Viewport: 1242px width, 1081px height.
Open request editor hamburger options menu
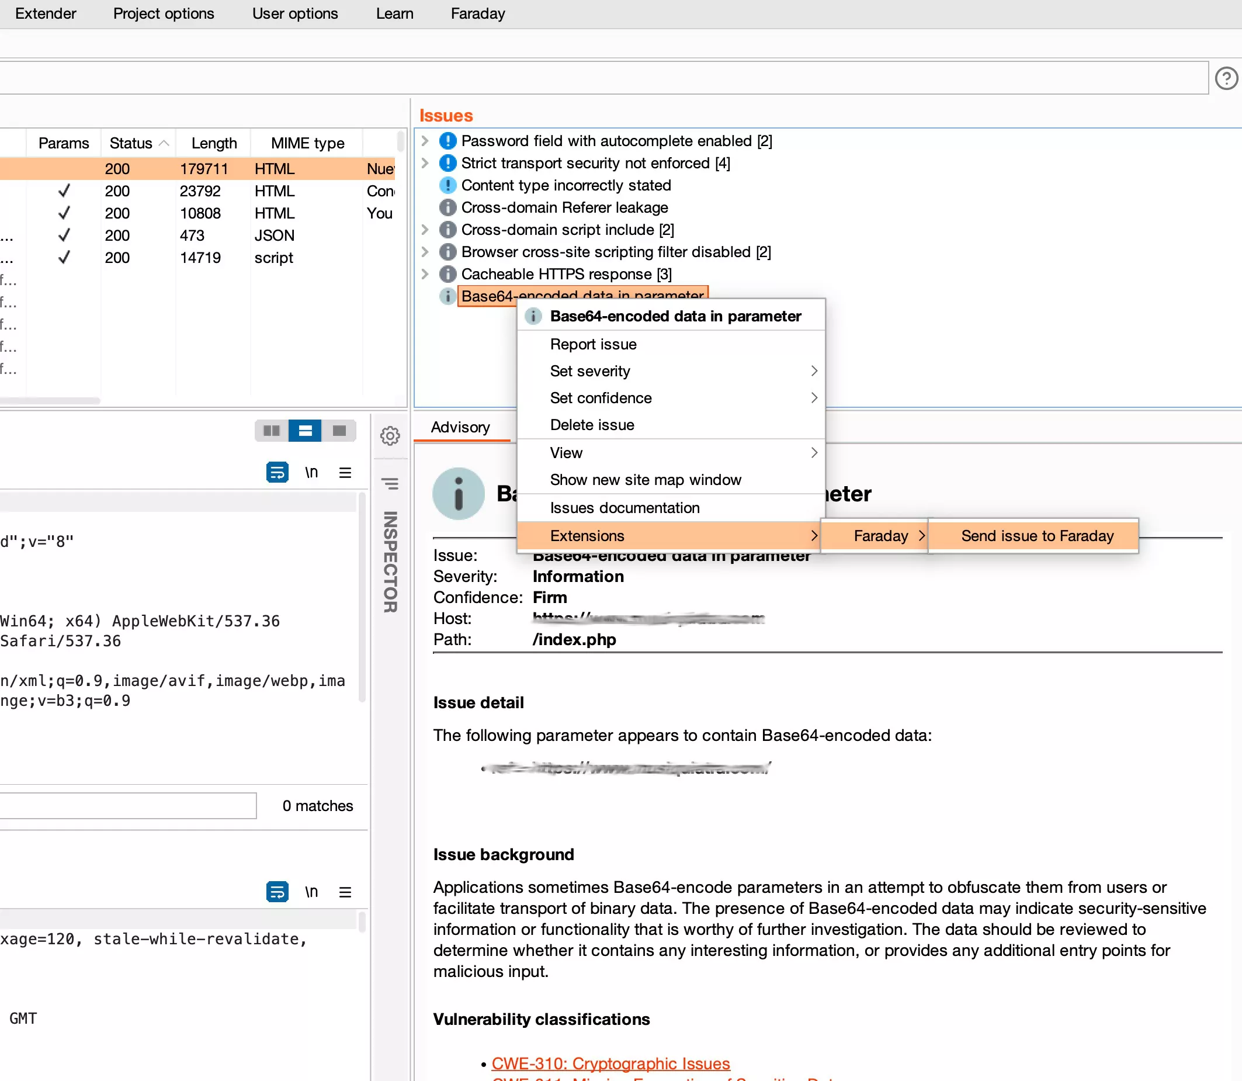point(345,472)
